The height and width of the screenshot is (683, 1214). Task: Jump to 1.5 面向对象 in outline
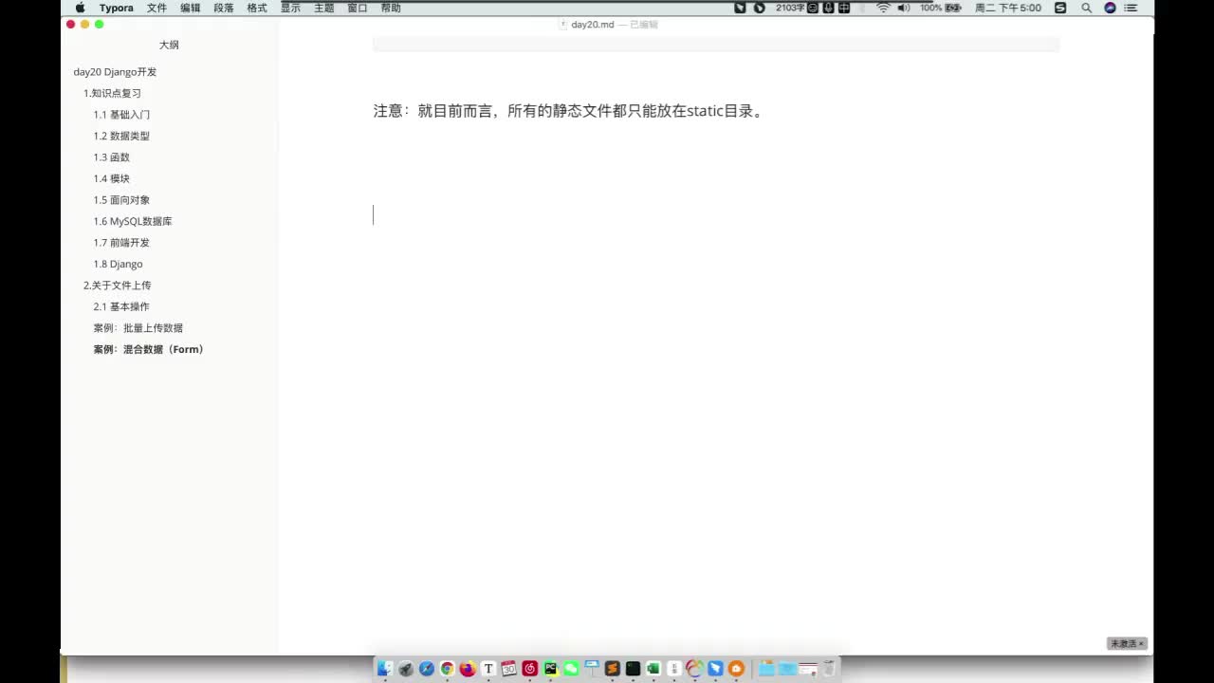121,200
